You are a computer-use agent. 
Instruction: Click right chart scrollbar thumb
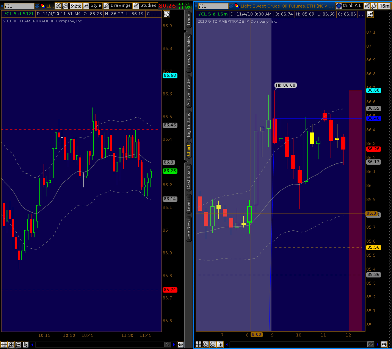tap(371, 344)
